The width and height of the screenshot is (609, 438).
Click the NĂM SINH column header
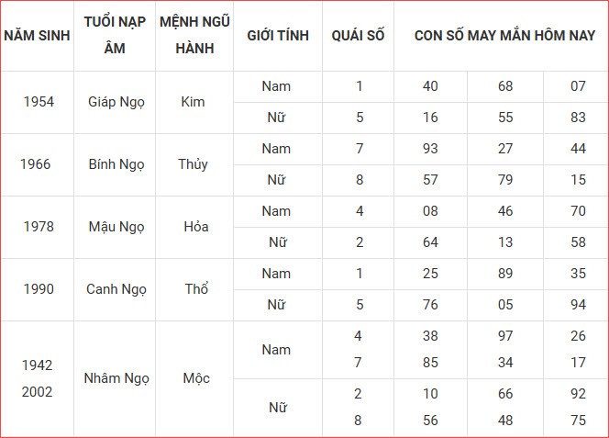coord(38,36)
